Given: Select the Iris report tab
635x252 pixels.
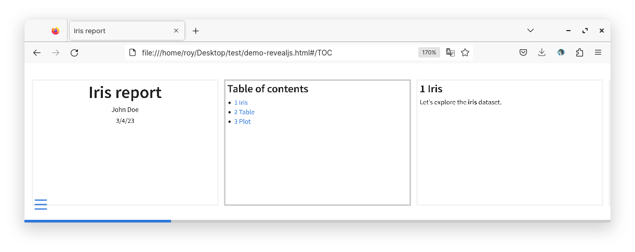Looking at the screenshot, I should (x=120, y=31).
